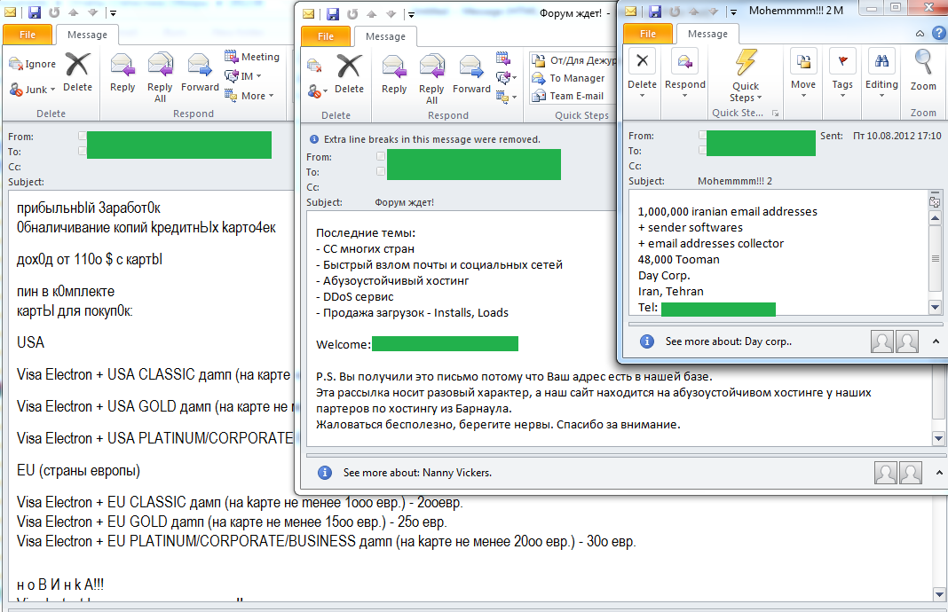Click Ignore icon in left message window
Image resolution: width=948 pixels, height=612 pixels.
pos(16,64)
